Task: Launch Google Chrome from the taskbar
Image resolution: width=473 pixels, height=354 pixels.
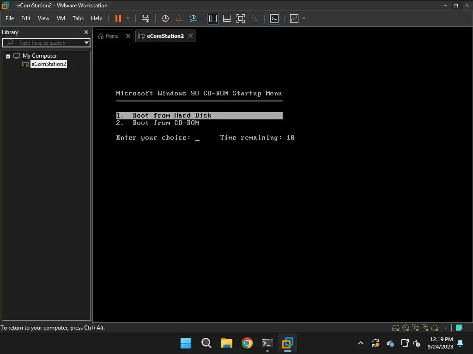Action: (247, 343)
